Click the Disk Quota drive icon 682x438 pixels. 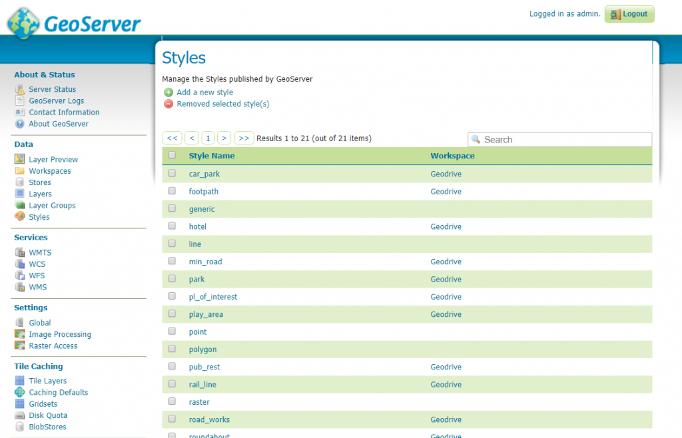(x=19, y=415)
